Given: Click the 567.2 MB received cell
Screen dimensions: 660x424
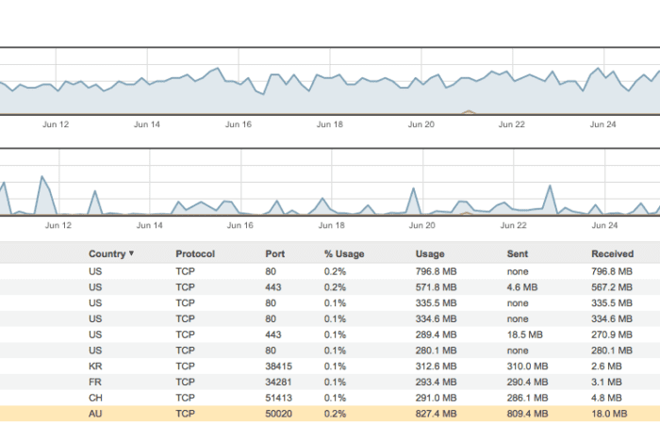Looking at the screenshot, I should pos(612,287).
